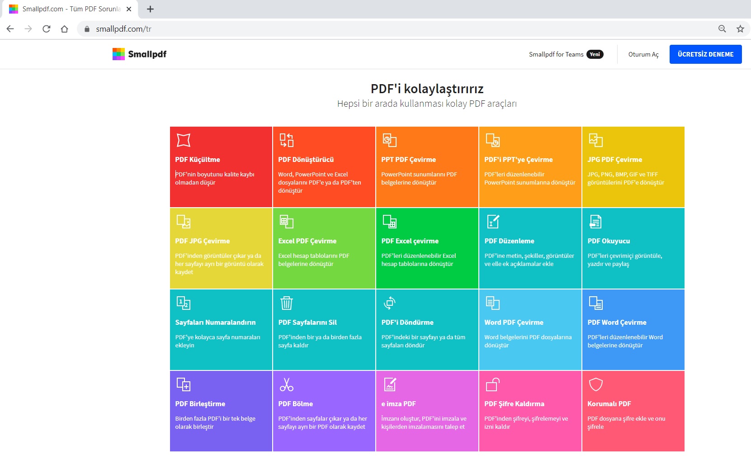Click the Smallpdf logo in header

[x=139, y=54]
